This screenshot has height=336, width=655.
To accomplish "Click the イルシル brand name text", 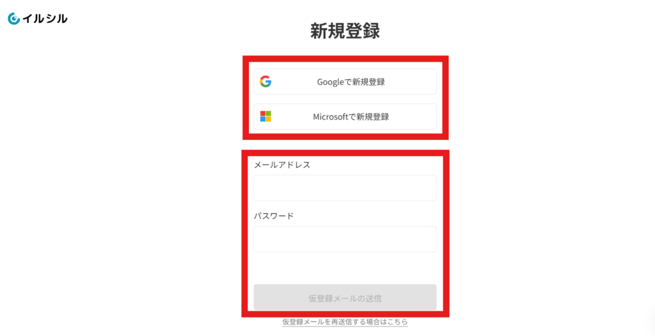I will [45, 19].
